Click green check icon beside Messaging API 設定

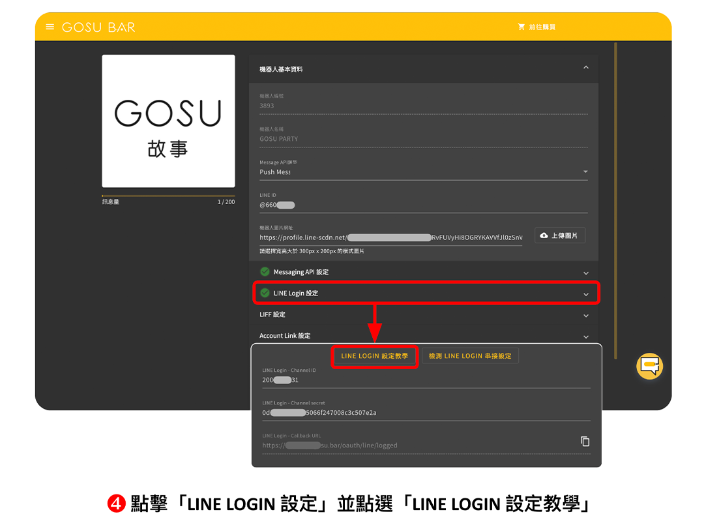point(265,272)
